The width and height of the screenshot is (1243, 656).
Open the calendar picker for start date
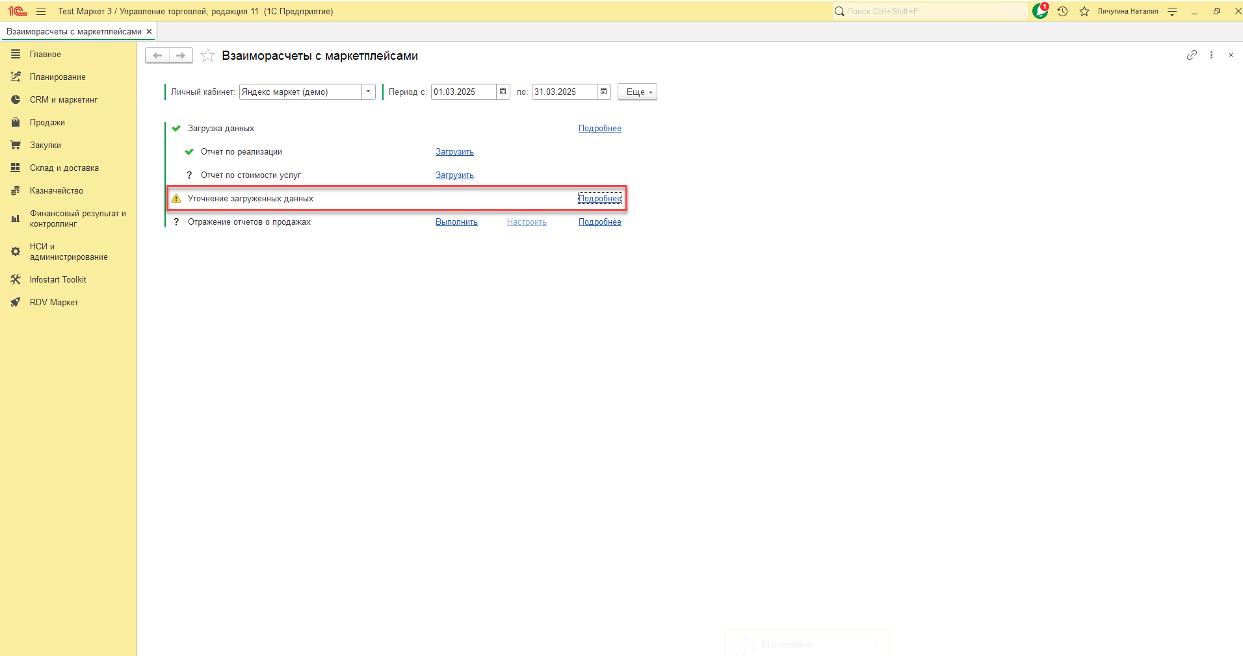[x=503, y=92]
